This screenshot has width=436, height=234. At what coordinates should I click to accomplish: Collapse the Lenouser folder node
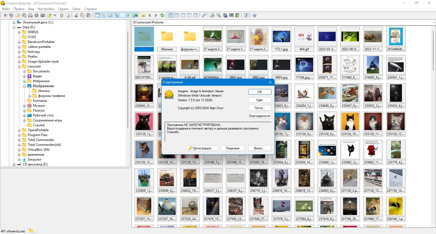point(19,67)
